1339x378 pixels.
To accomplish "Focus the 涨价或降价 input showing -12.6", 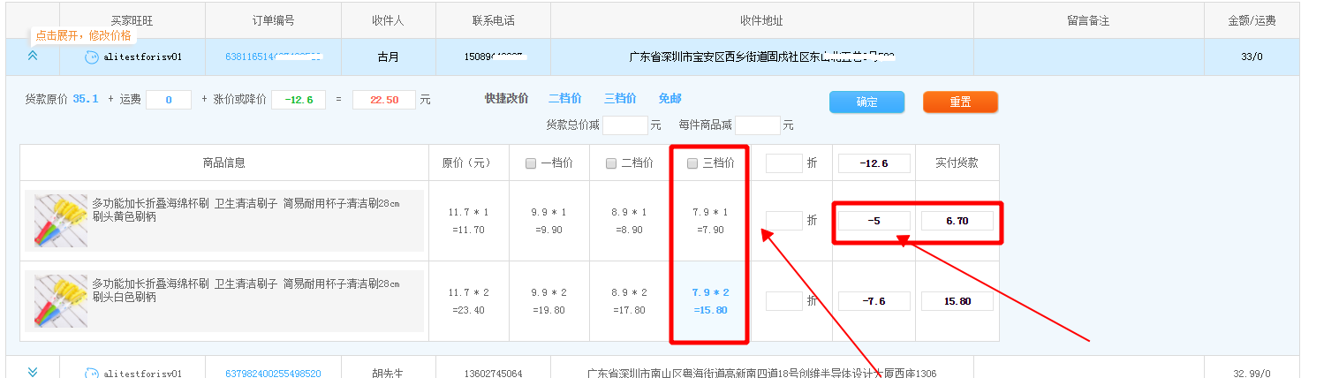I will 298,100.
